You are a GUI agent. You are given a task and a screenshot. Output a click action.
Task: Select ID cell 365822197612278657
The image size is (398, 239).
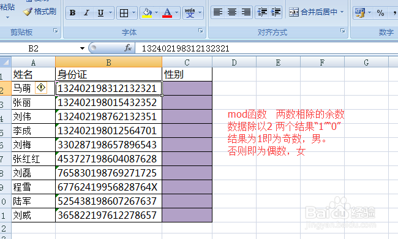108,215
